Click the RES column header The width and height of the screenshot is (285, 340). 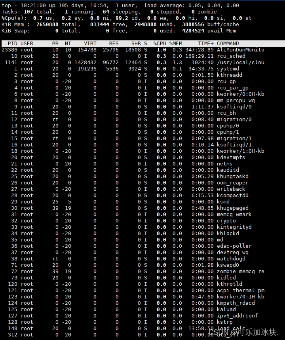click(x=114, y=44)
